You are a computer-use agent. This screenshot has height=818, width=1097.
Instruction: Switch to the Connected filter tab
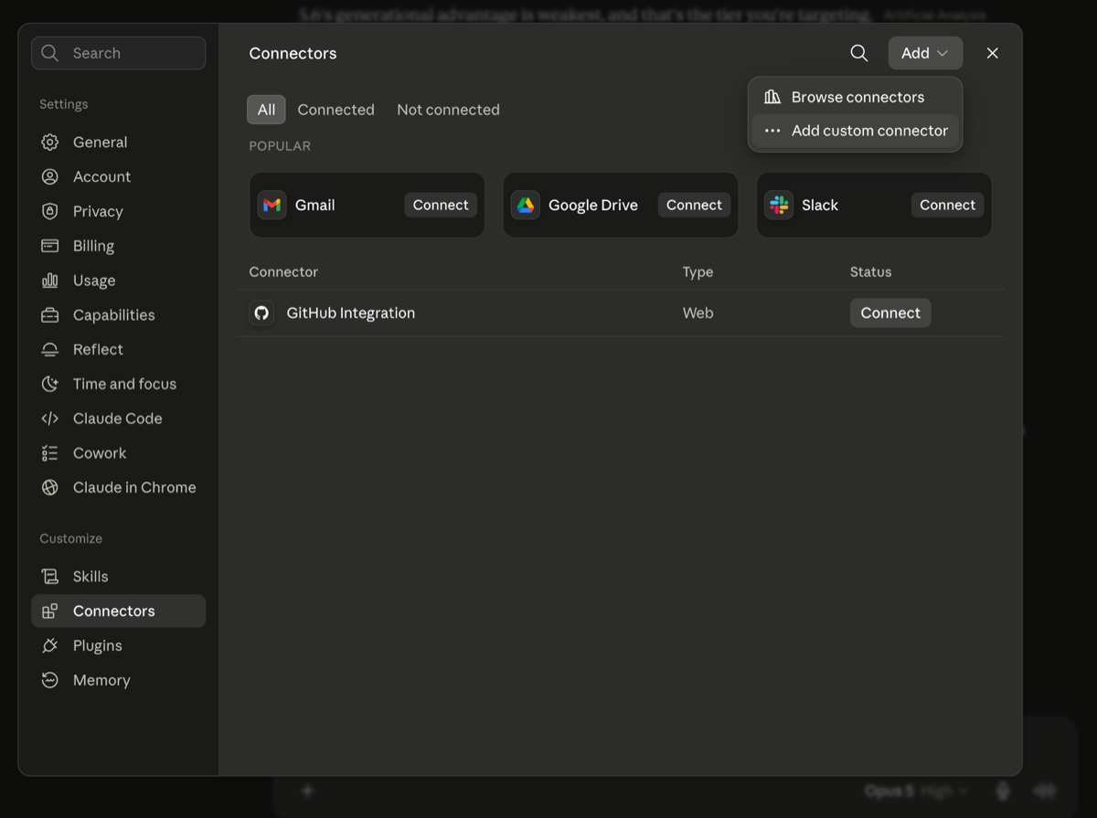pos(335,110)
